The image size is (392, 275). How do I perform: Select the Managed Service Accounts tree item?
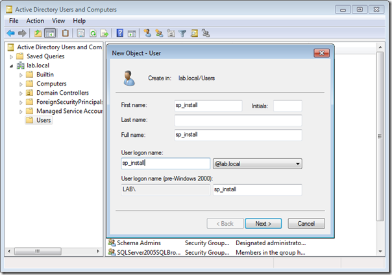[69, 111]
